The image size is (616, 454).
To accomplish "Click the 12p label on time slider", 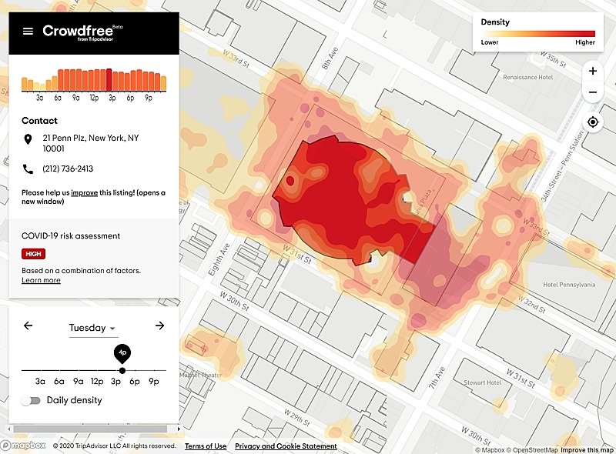I will click(97, 382).
